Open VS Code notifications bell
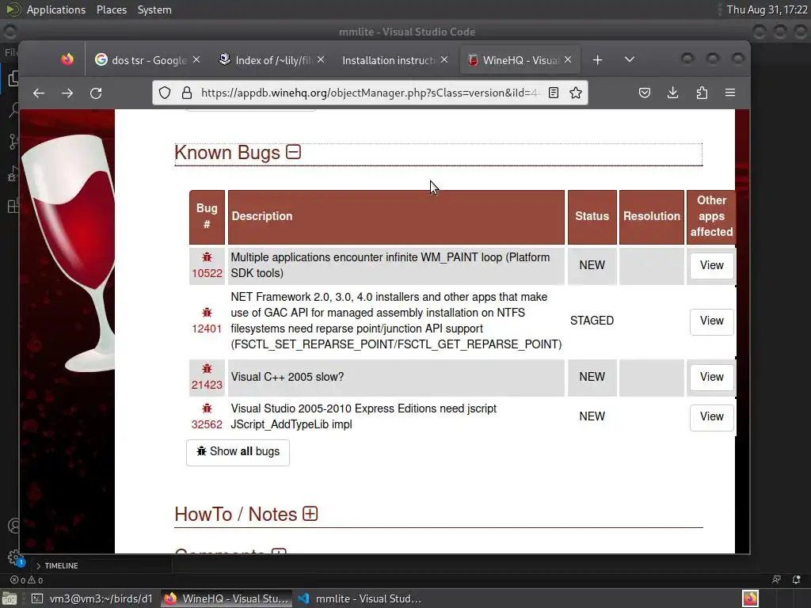811x608 pixels. (797, 580)
